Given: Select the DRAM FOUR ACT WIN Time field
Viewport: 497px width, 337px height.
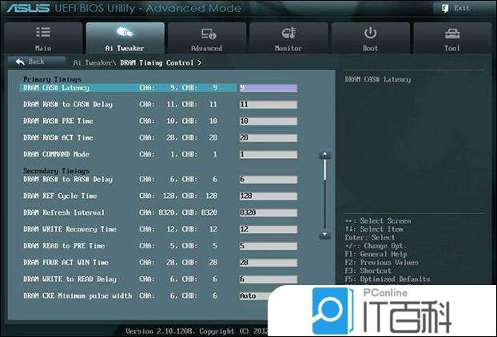Looking at the screenshot, I should coord(268,263).
